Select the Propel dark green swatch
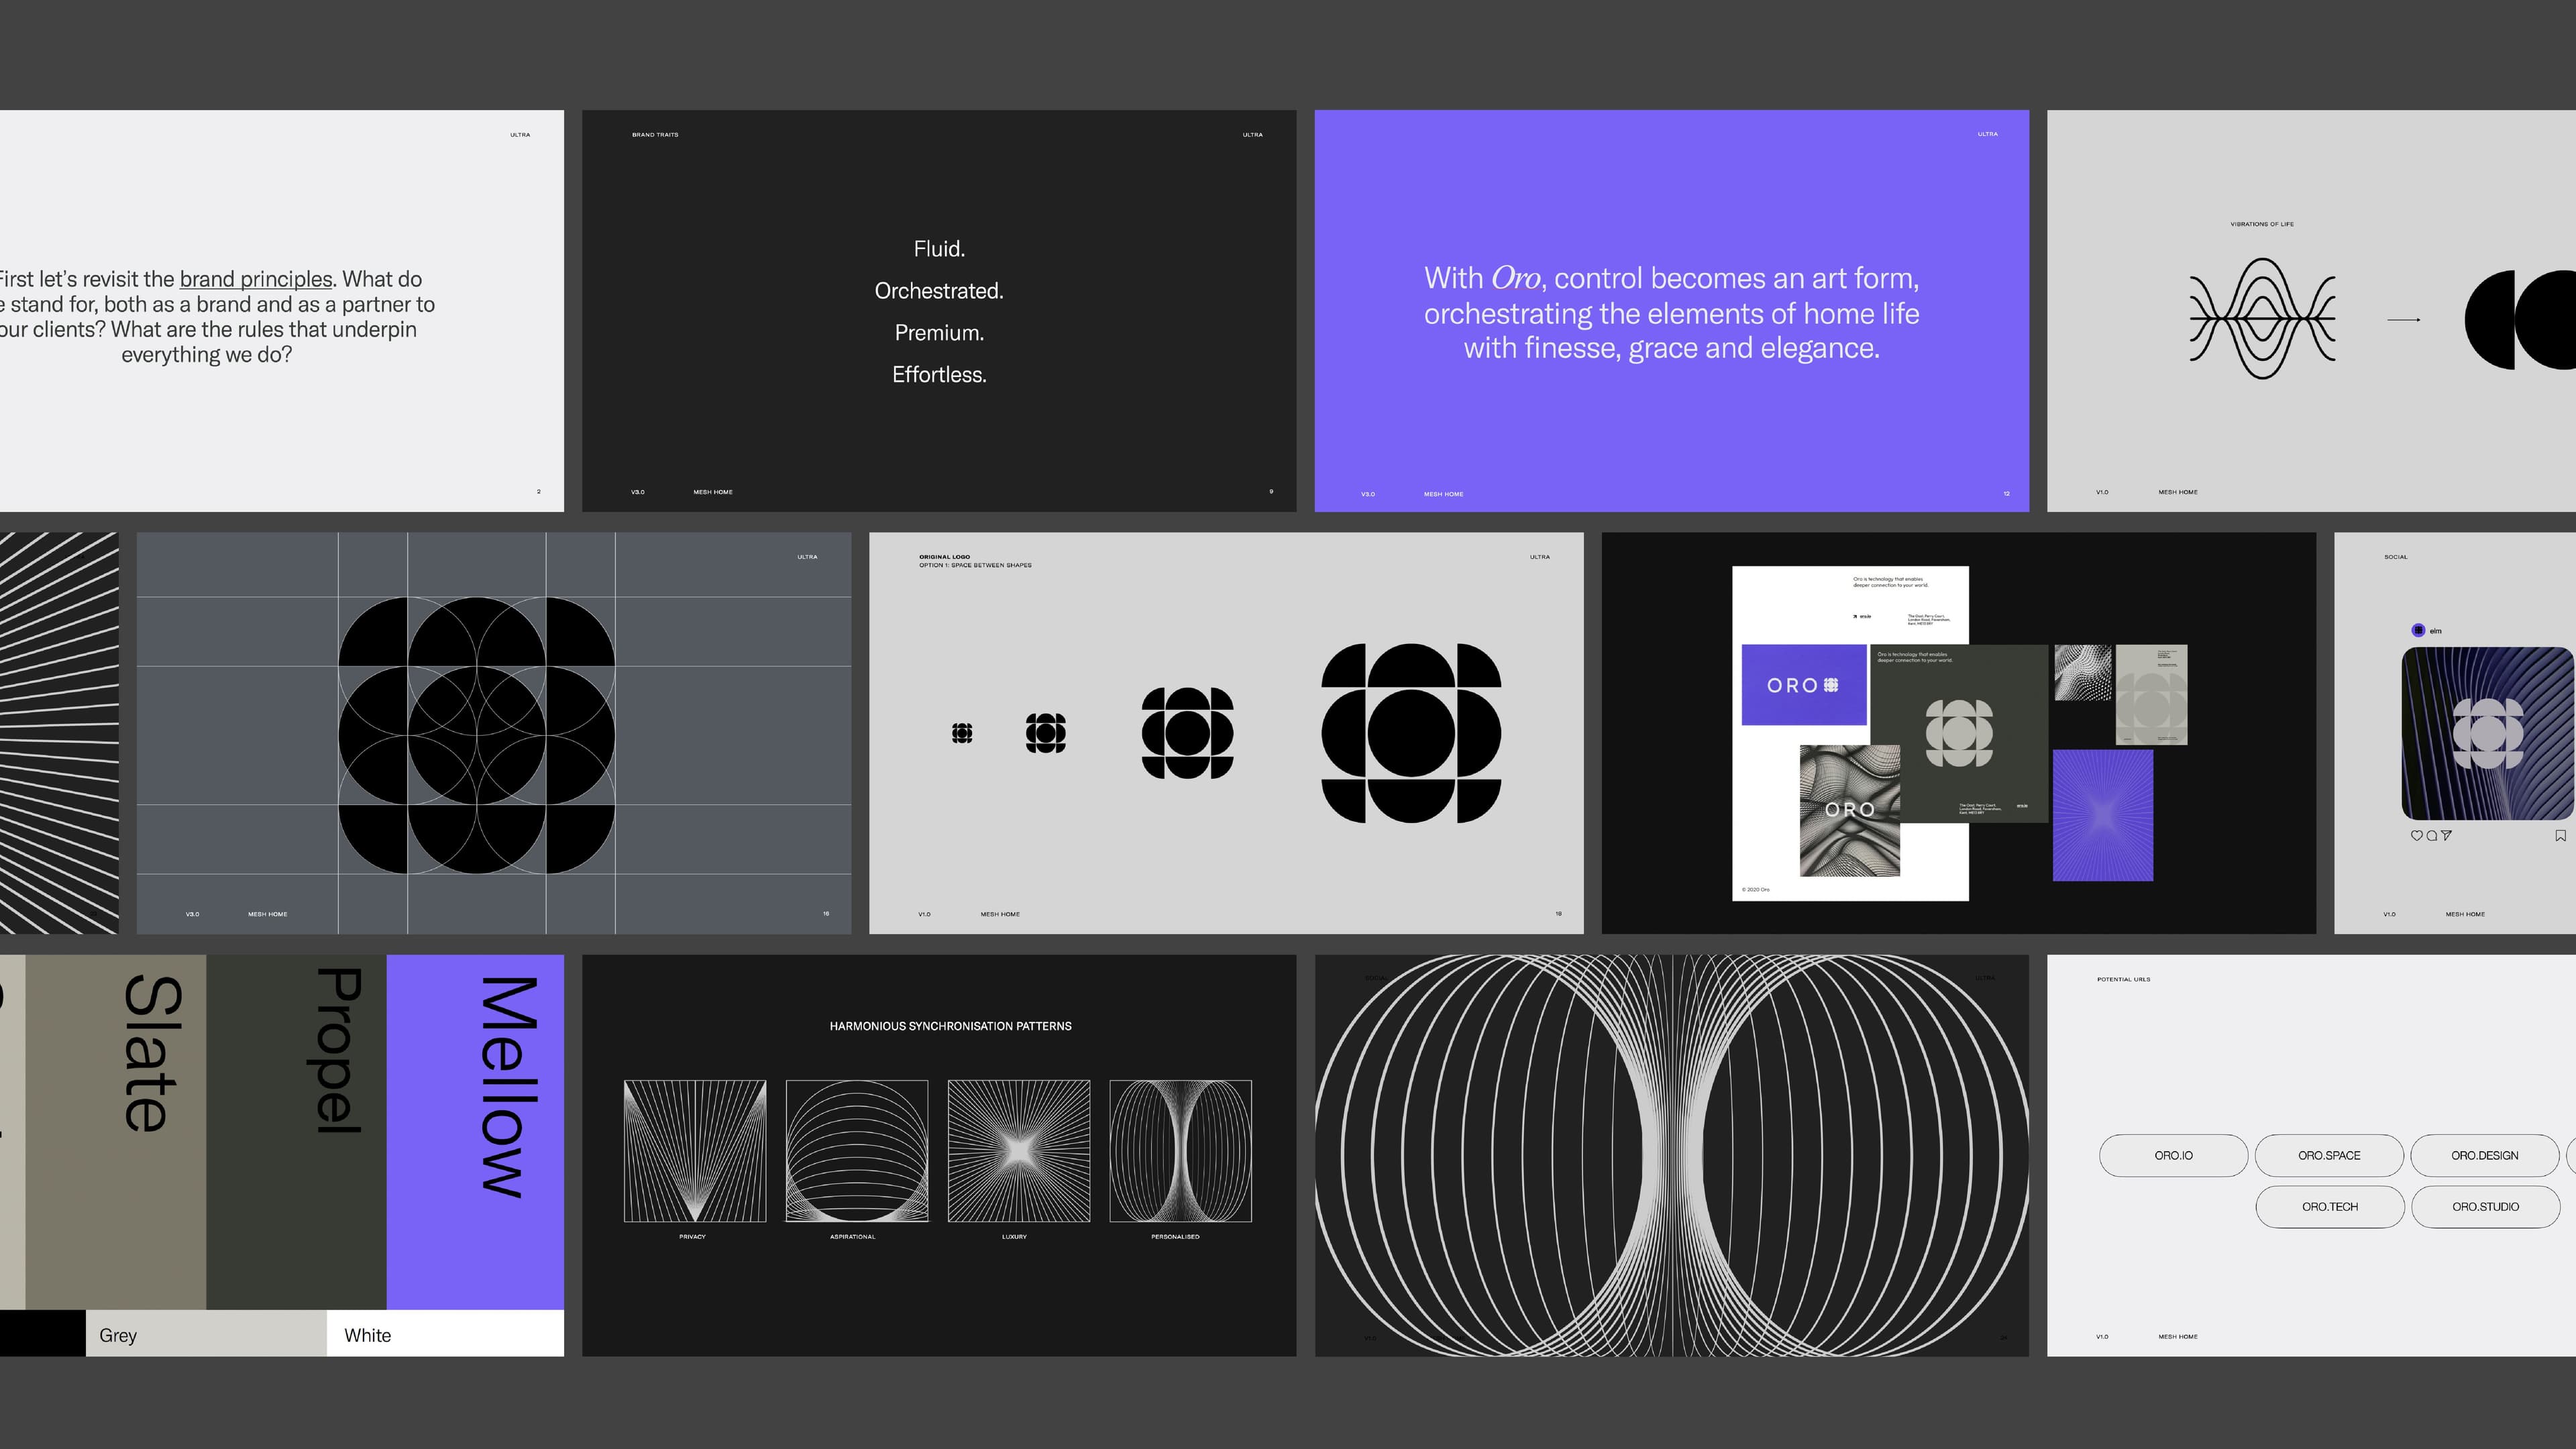This screenshot has width=2576, height=1449. pos(296,1131)
